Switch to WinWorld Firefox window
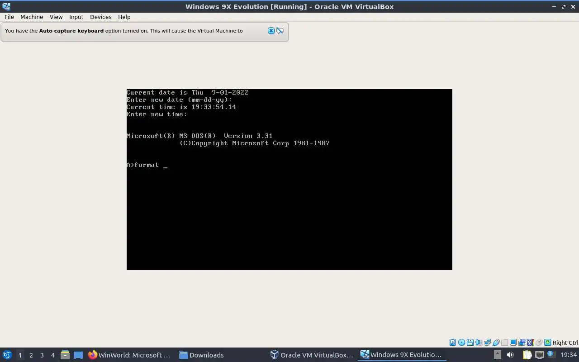Screen dimensions: 579x362 [130, 355]
